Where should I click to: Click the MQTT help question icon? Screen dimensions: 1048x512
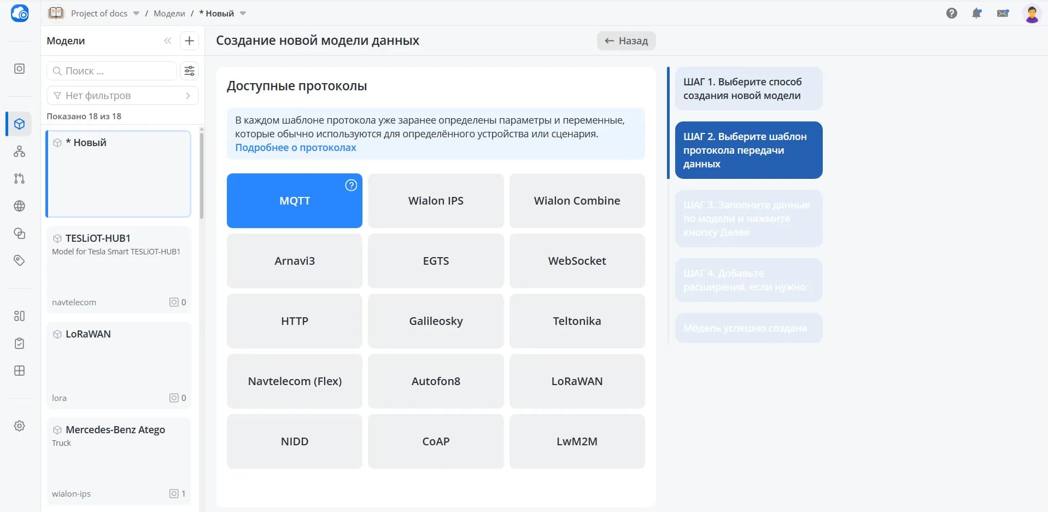point(351,185)
